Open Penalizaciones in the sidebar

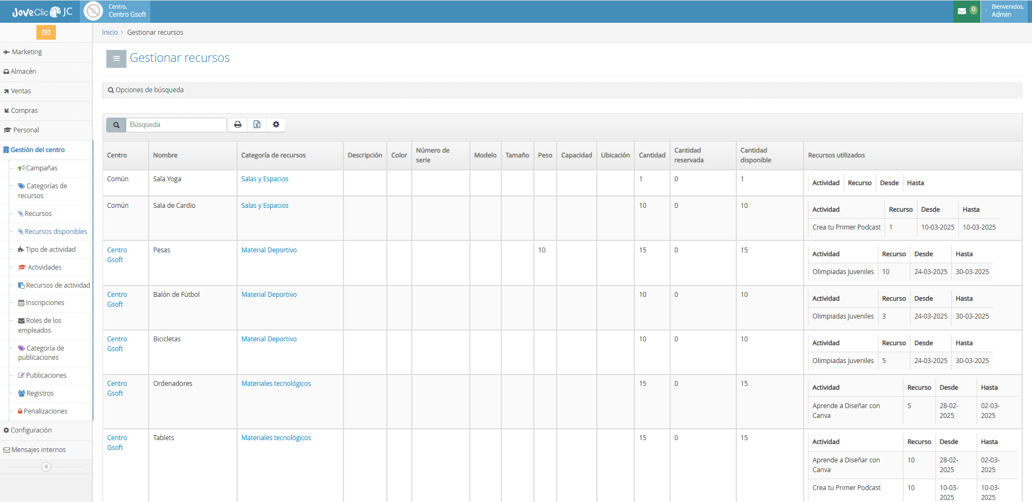(43, 411)
